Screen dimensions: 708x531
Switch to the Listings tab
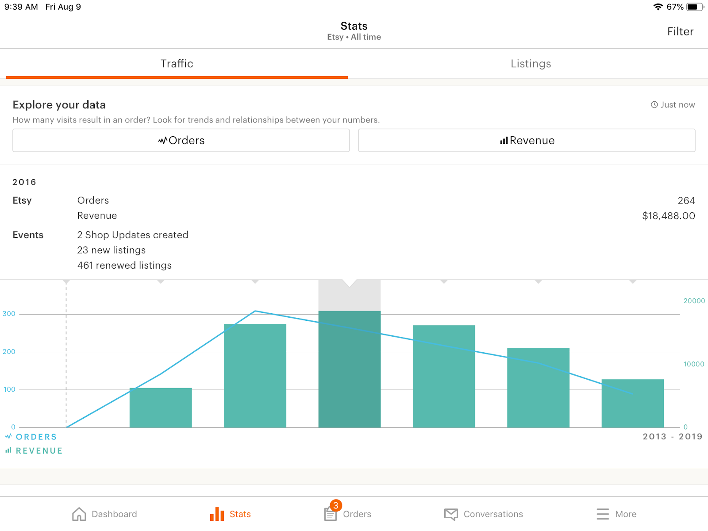pos(531,64)
